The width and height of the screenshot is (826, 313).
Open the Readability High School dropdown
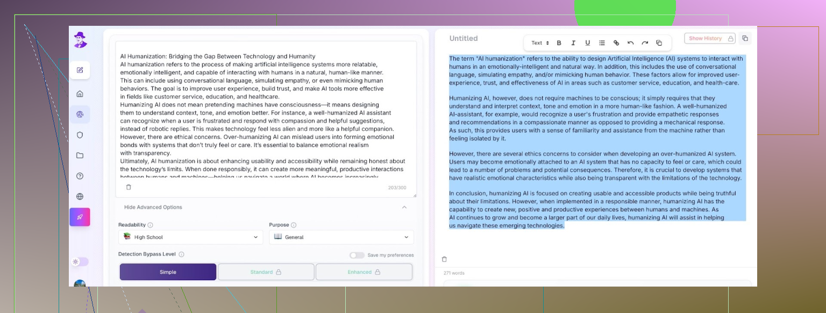(190, 237)
